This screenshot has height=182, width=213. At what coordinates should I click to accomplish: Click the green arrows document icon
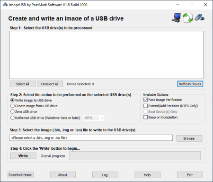point(188,18)
